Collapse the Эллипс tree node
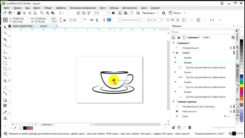245x138 pixels. 175,72
